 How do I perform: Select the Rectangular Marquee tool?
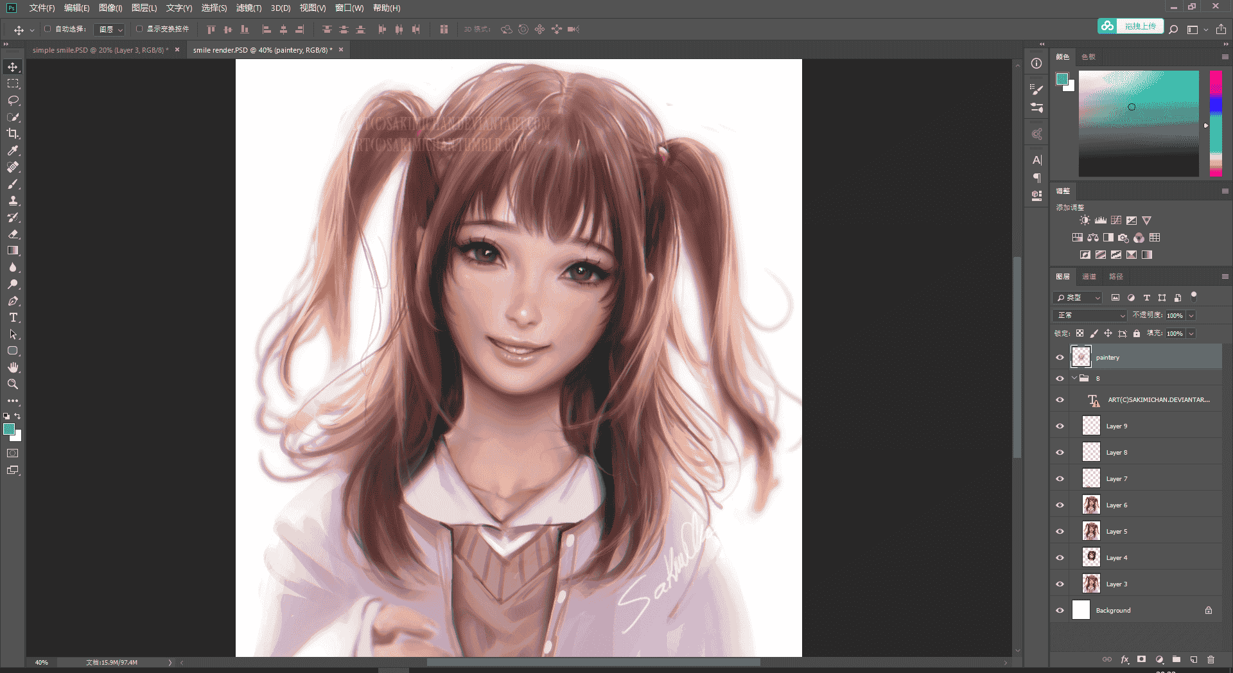click(x=13, y=83)
